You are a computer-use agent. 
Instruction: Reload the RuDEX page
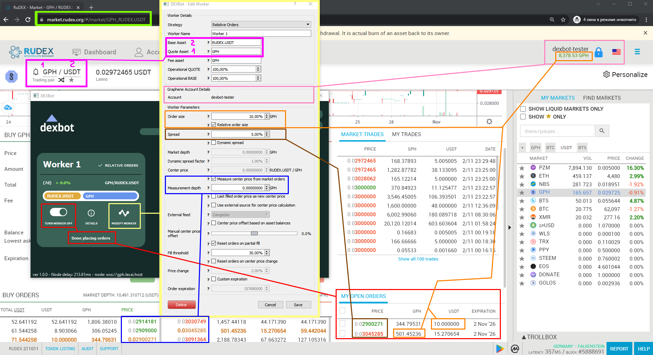tap(28, 20)
